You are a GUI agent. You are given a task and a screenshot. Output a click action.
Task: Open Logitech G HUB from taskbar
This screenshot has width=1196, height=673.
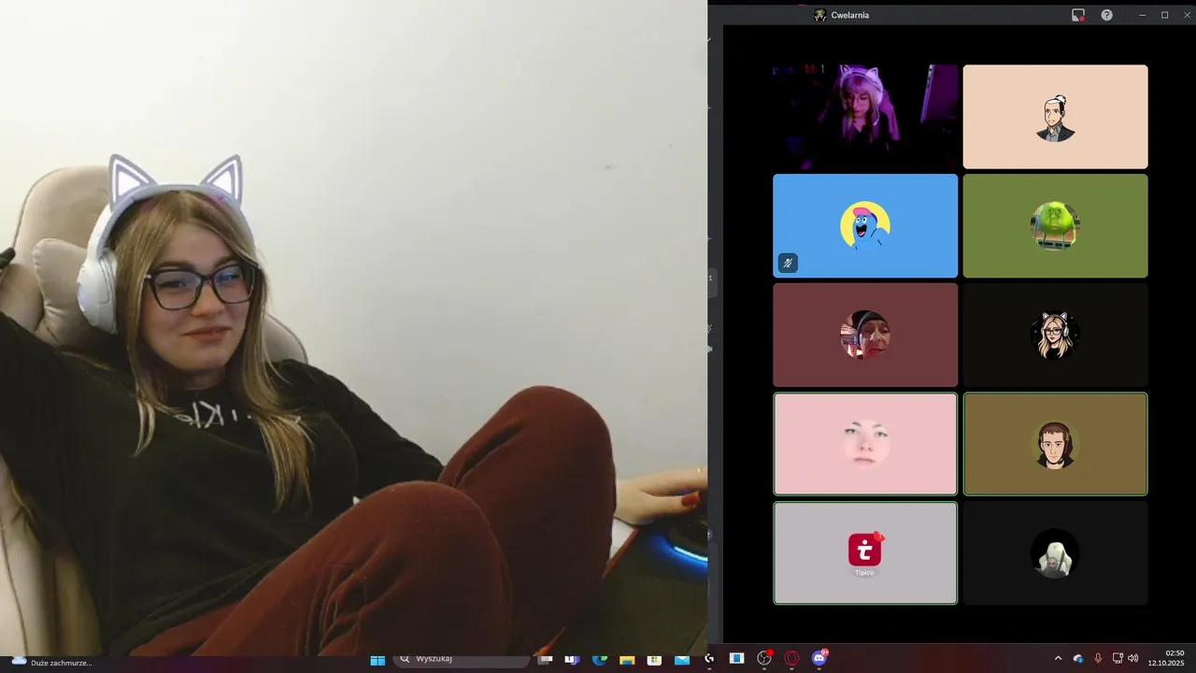coord(709,659)
